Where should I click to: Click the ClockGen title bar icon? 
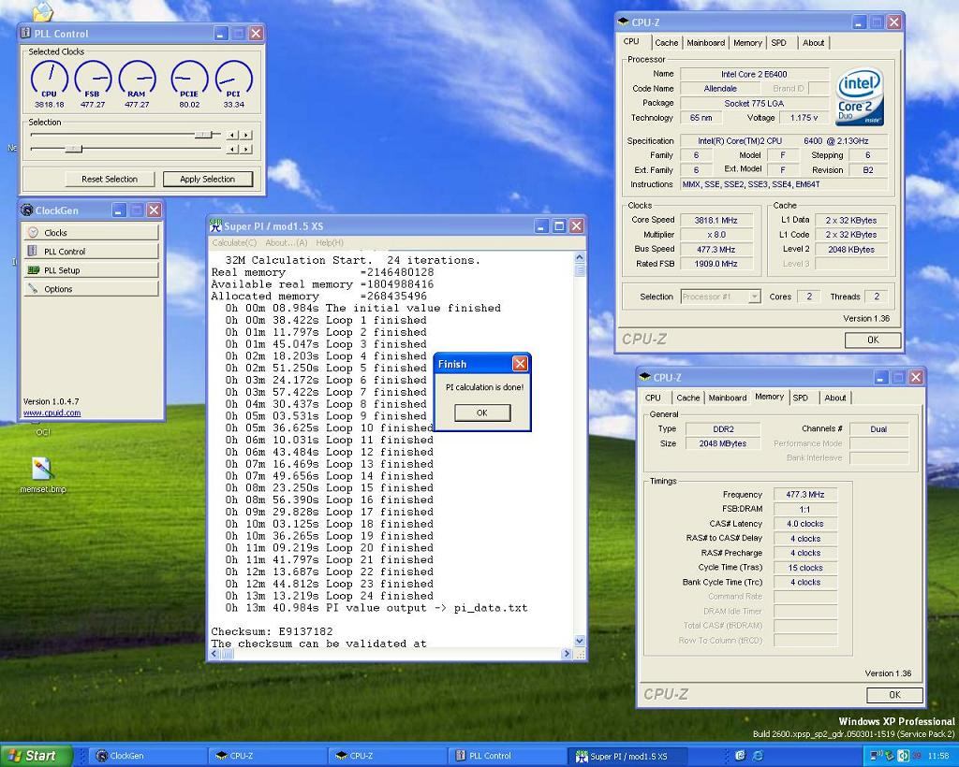click(x=27, y=210)
